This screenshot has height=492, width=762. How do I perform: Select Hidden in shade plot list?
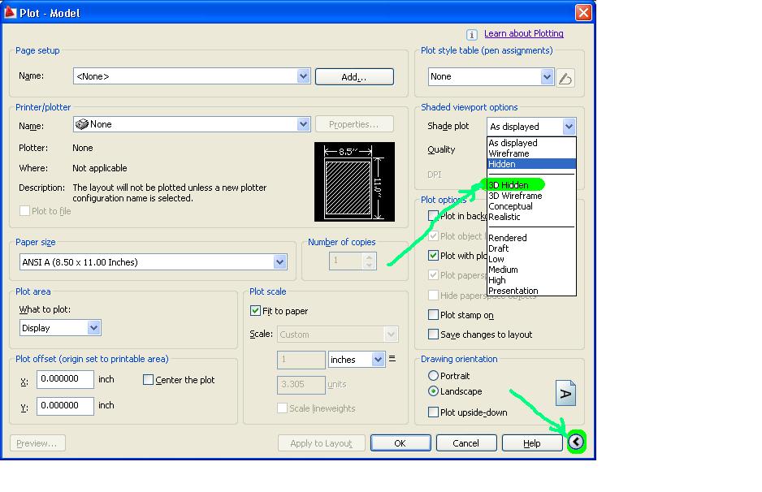click(x=531, y=164)
